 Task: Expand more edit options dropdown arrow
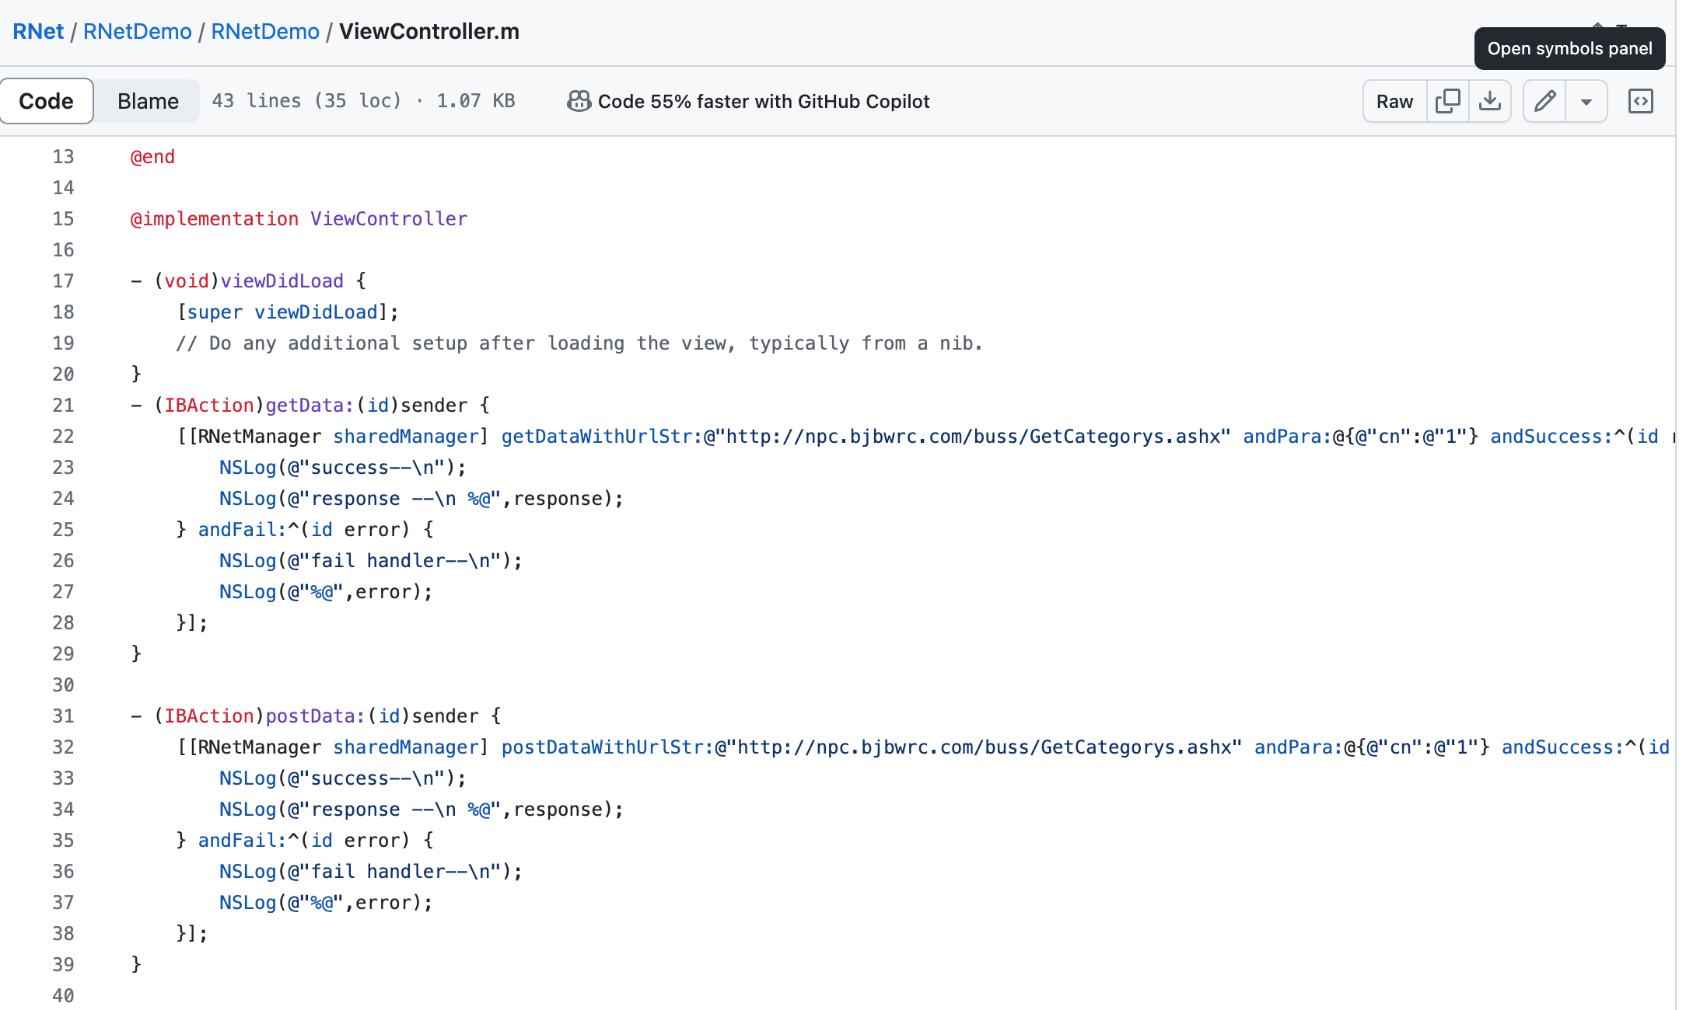click(1586, 101)
